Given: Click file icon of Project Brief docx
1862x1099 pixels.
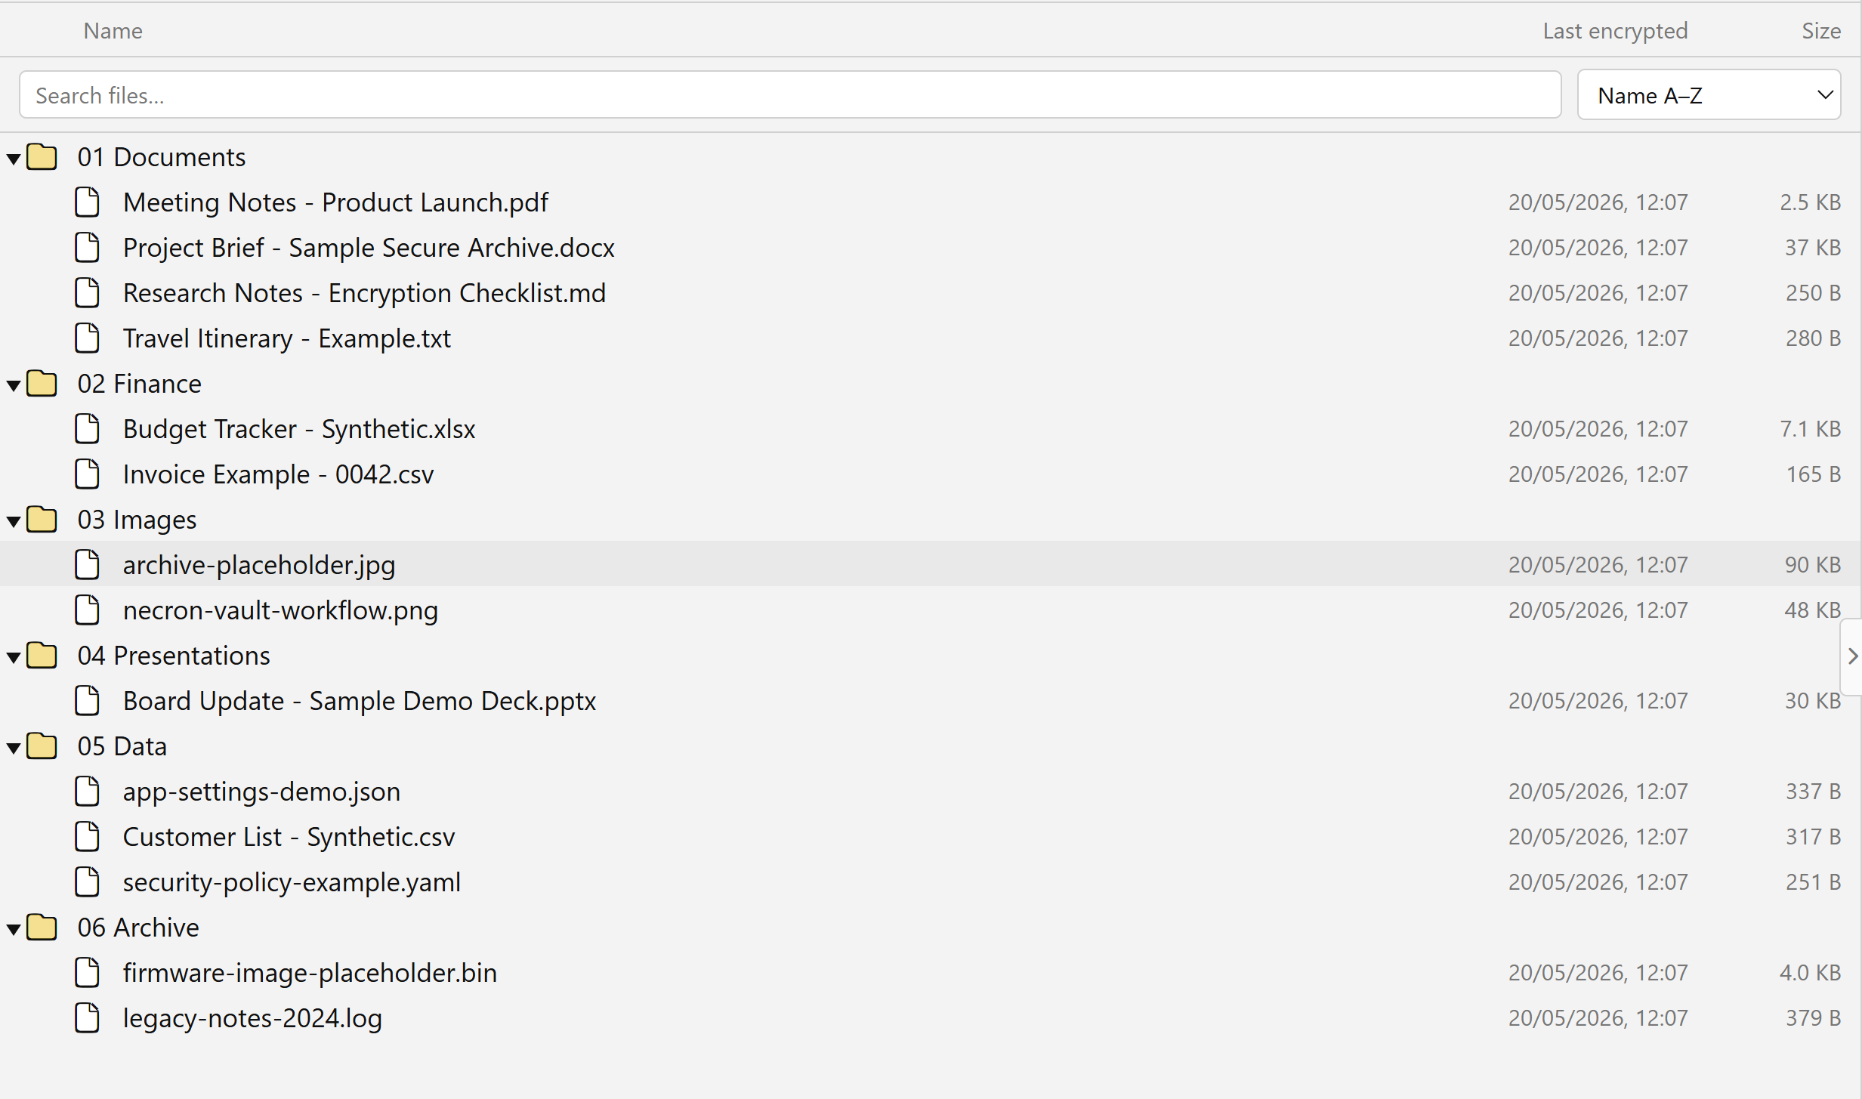Looking at the screenshot, I should click(x=87, y=247).
